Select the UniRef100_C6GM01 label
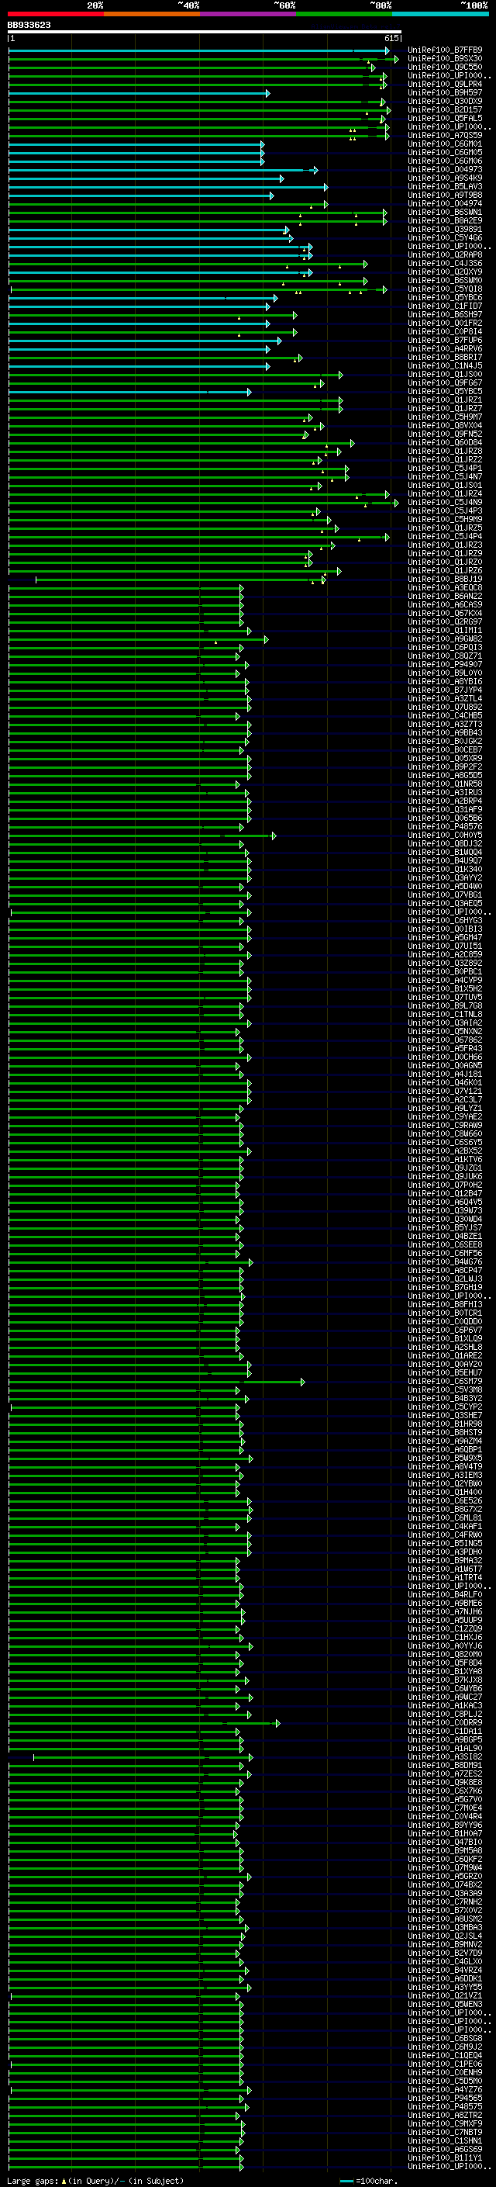The height and width of the screenshot is (2187, 496). 445,144
